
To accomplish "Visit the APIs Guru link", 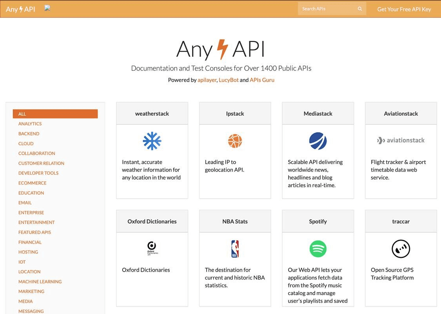I will tap(262, 80).
